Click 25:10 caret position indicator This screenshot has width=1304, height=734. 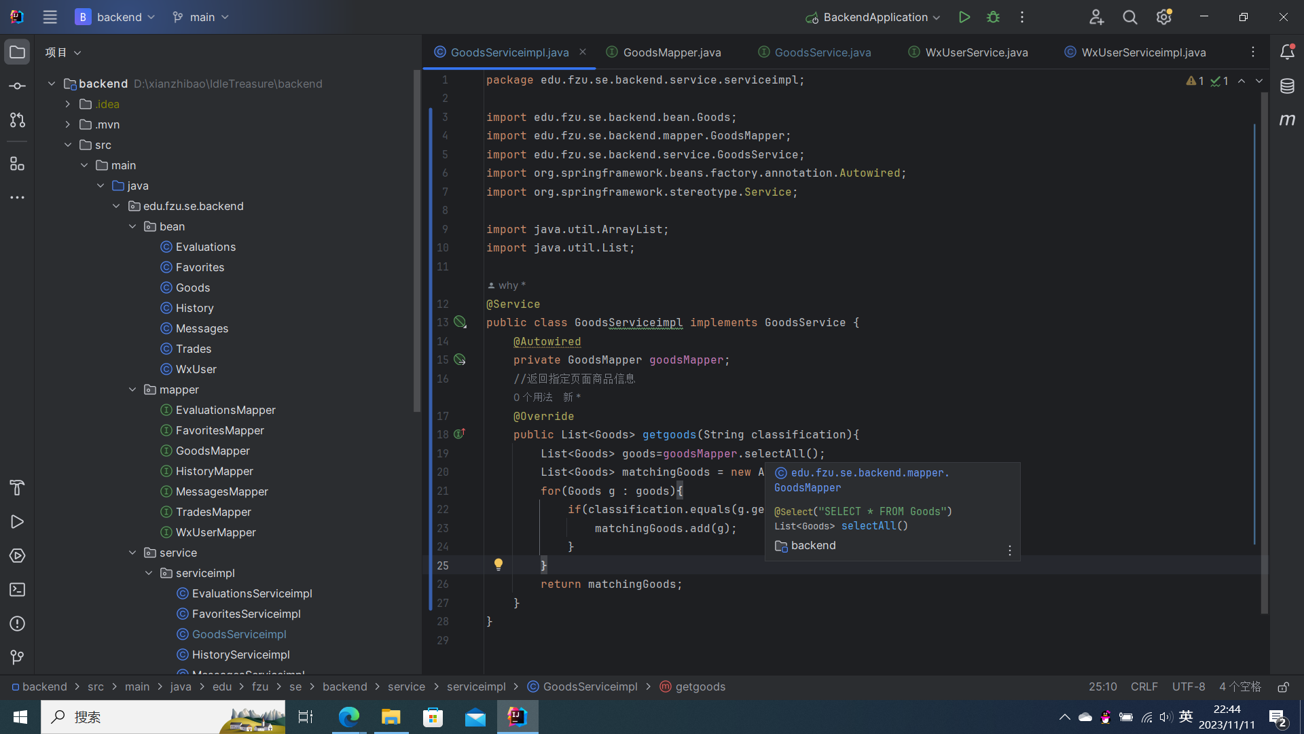pyautogui.click(x=1103, y=687)
